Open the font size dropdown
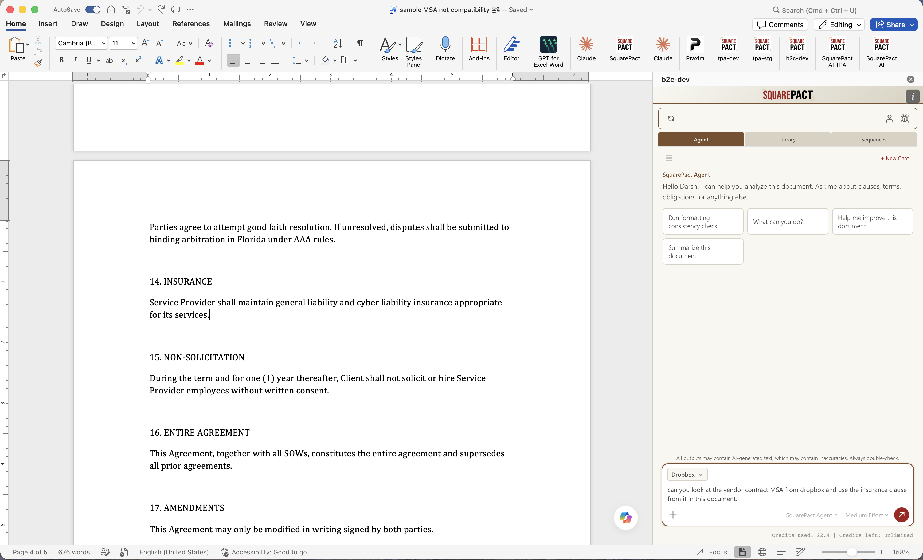This screenshot has height=560, width=923. (133, 43)
